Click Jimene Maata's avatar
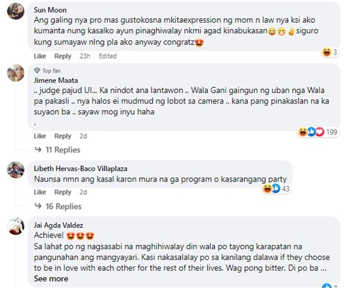Image resolution: width=362 pixels, height=288 pixels. [x=16, y=73]
